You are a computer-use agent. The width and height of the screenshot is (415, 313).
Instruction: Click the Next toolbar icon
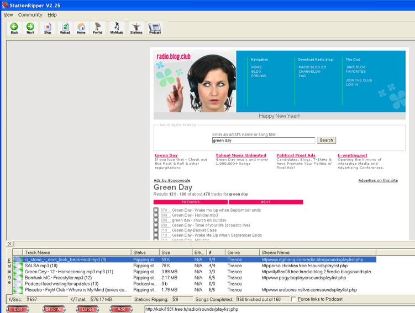[30, 28]
